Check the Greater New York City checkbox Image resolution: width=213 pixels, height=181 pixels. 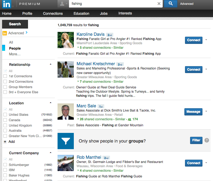5,136
